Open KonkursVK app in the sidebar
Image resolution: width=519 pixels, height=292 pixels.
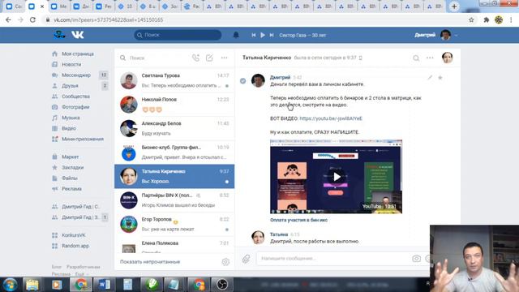point(74,235)
